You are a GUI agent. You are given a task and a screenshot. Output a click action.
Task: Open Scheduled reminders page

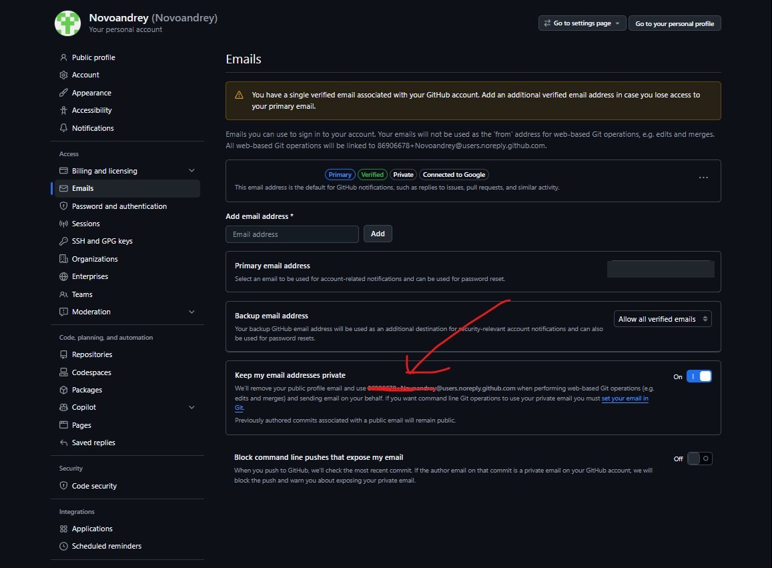coord(106,546)
